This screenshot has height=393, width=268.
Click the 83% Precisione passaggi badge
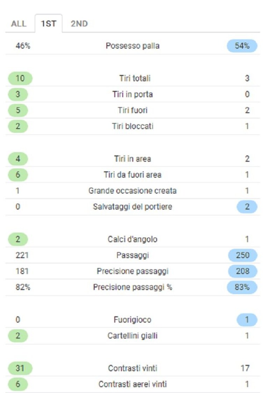[x=242, y=287]
